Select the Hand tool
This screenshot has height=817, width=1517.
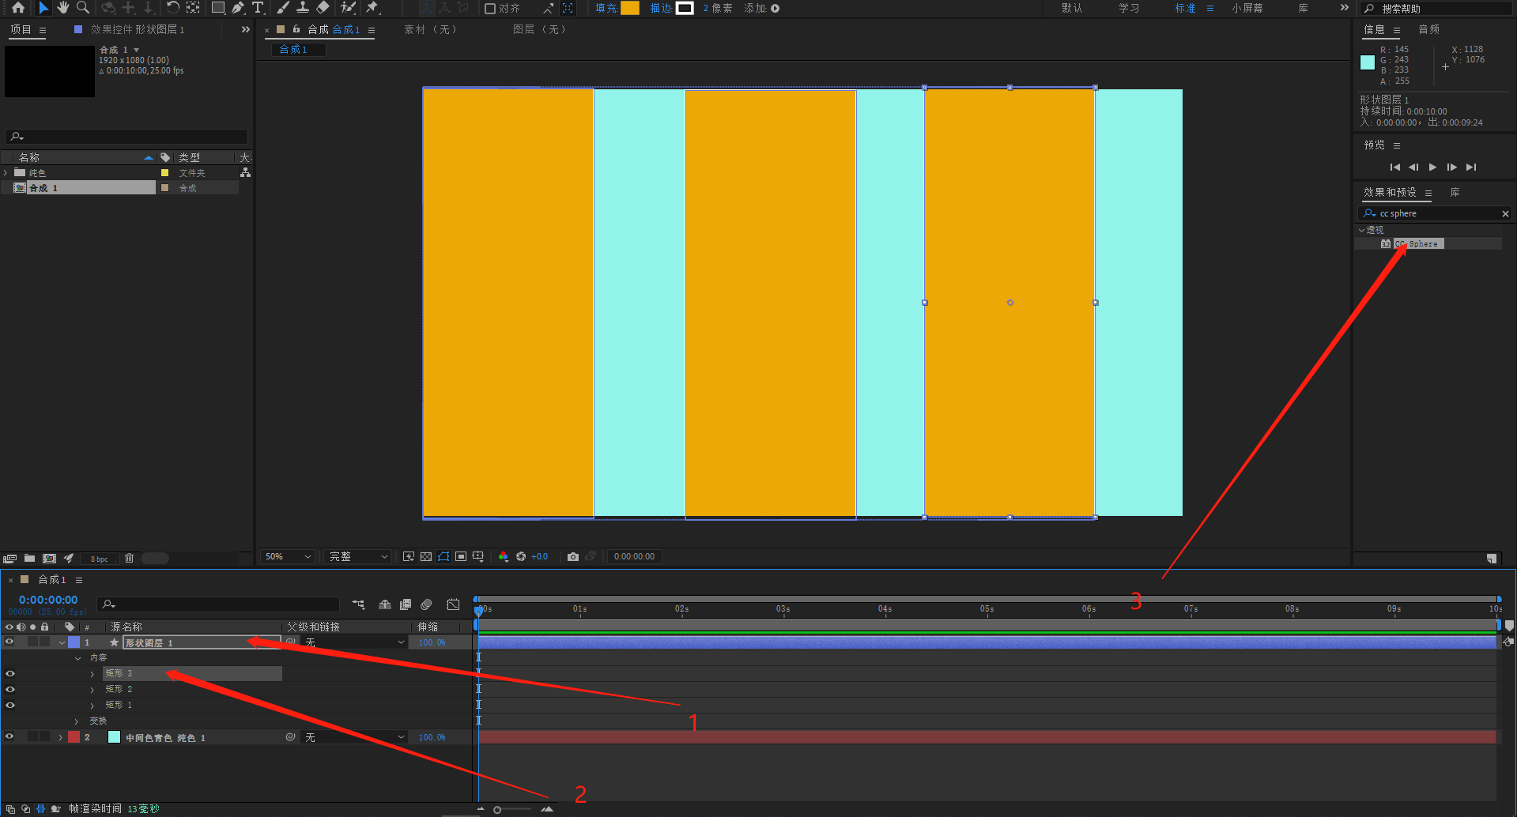coord(63,8)
